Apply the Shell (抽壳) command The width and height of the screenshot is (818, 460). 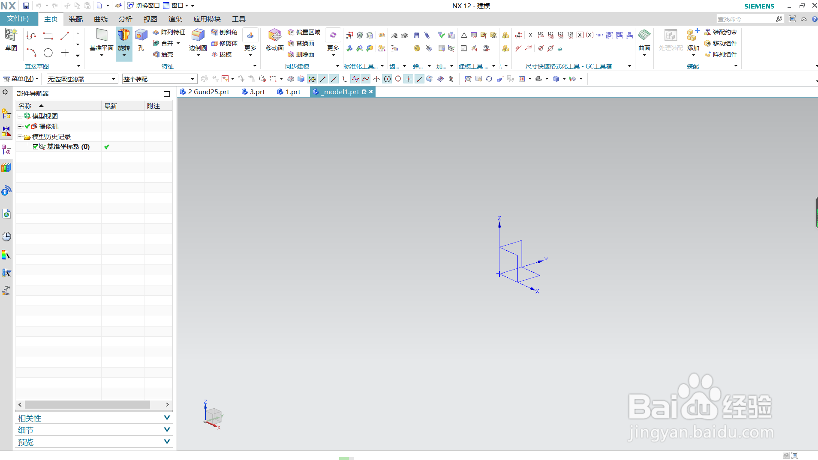click(x=163, y=54)
